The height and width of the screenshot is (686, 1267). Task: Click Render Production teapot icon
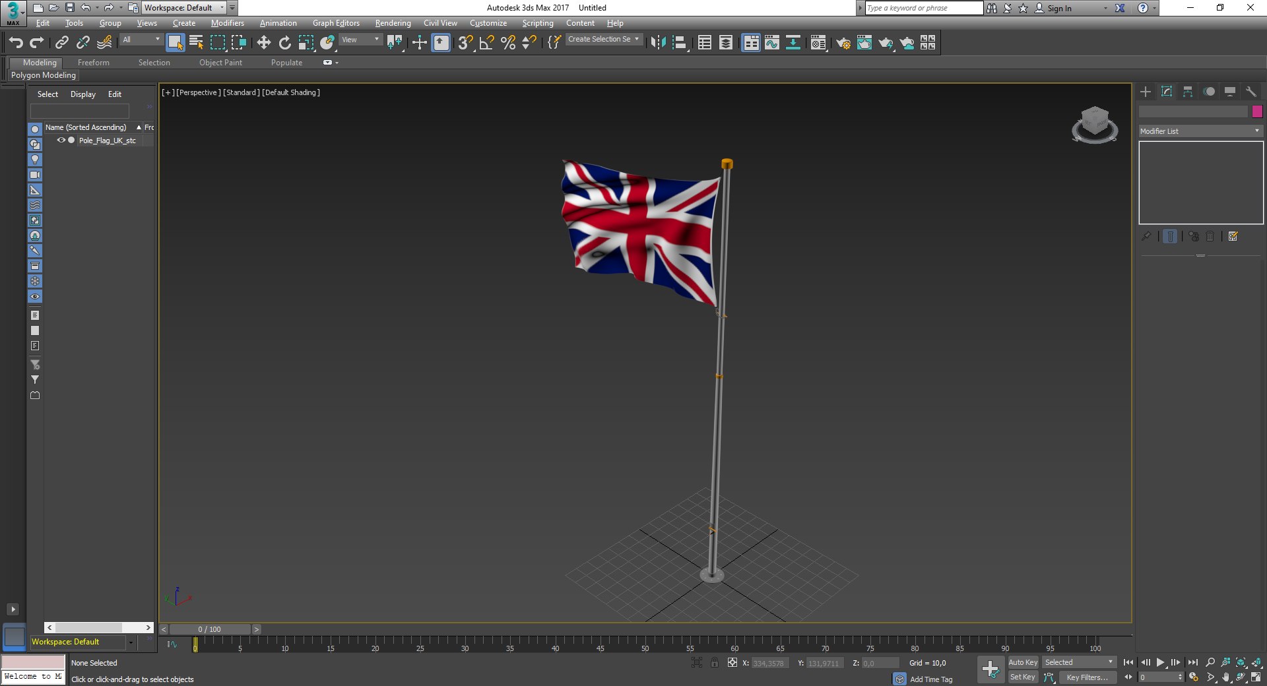click(x=886, y=43)
